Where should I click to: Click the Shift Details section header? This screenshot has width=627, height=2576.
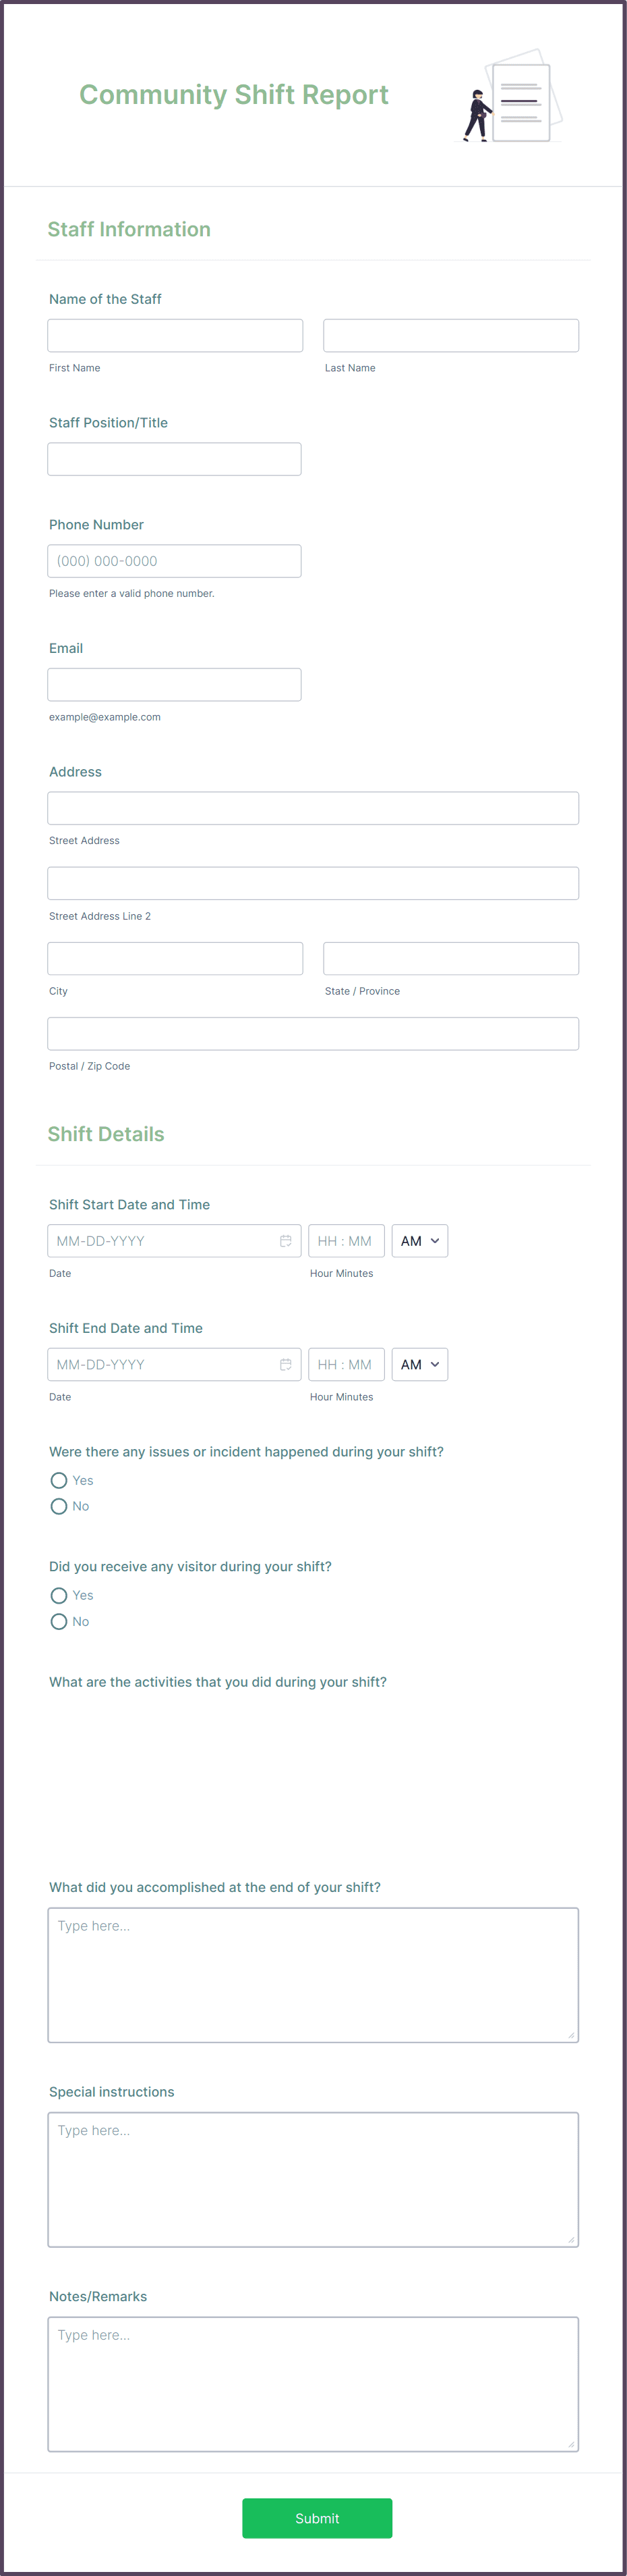coord(106,1134)
